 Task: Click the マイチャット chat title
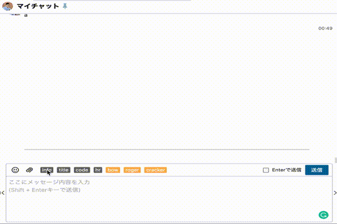coord(38,6)
